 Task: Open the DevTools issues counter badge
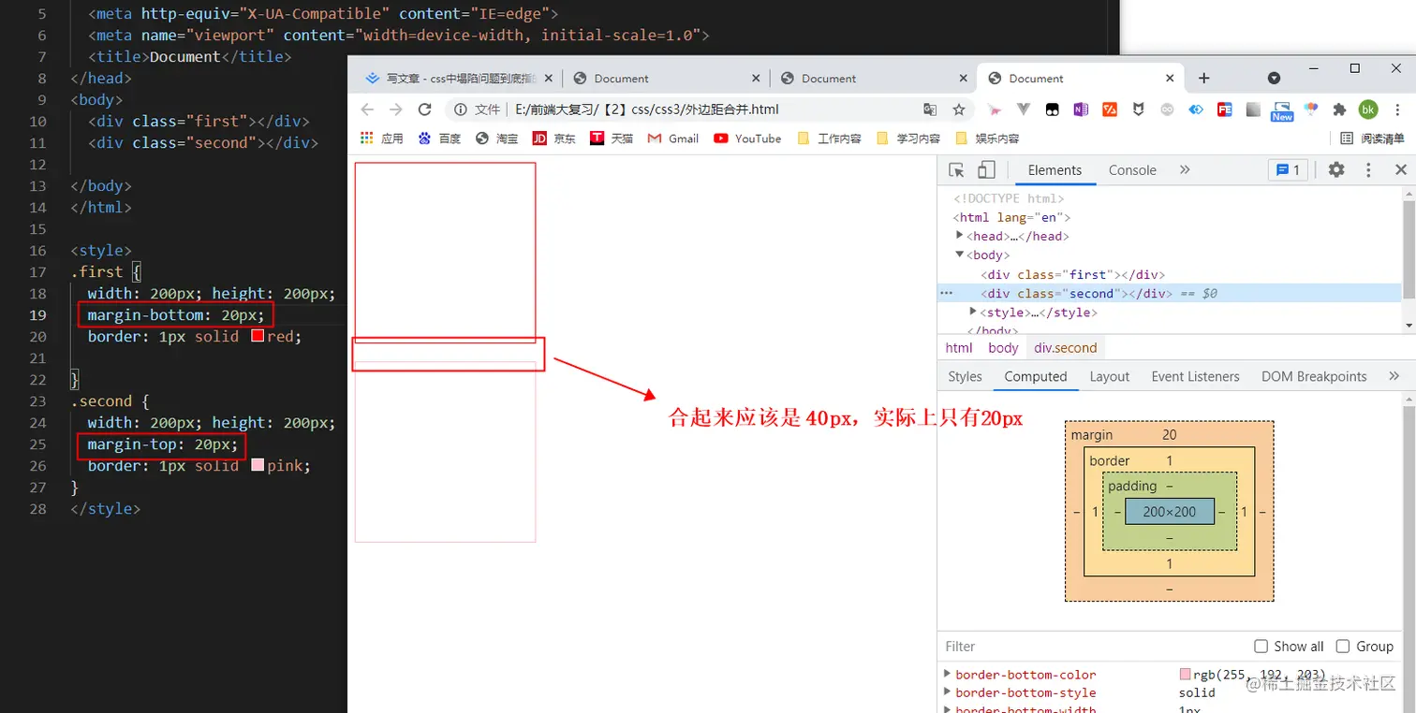[x=1289, y=170]
